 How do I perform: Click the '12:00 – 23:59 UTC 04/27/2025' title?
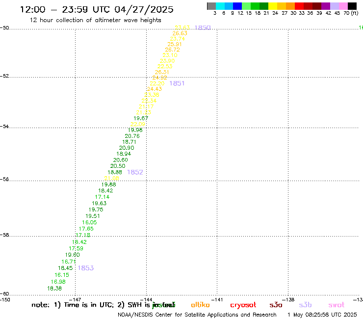pos(97,10)
